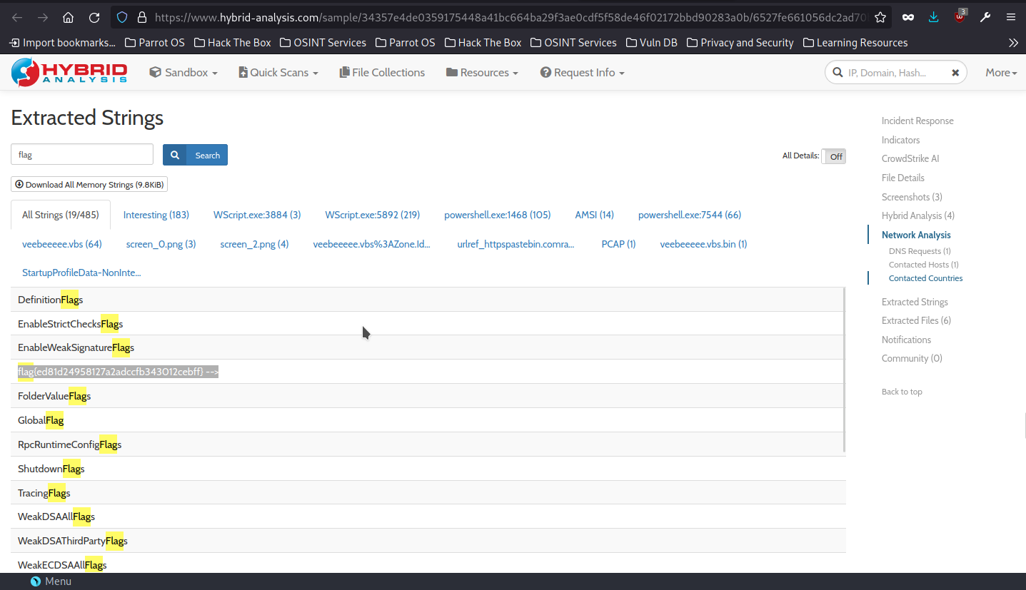Screen dimensions: 1026x590
Task: Switch to powershell.exe:1468 (105) tab
Action: click(x=498, y=215)
